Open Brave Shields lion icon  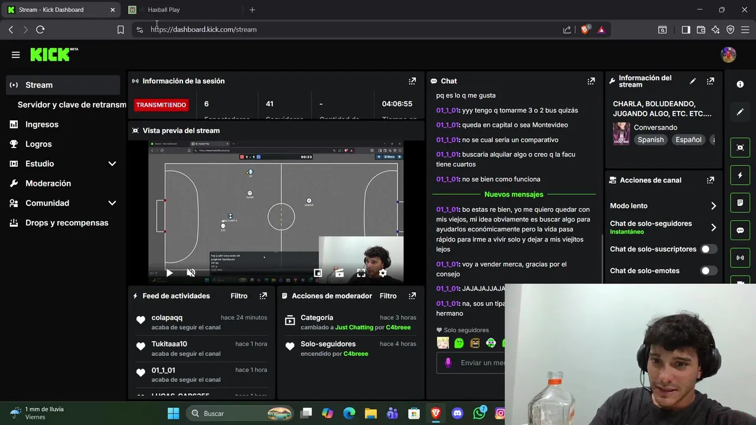(x=585, y=30)
